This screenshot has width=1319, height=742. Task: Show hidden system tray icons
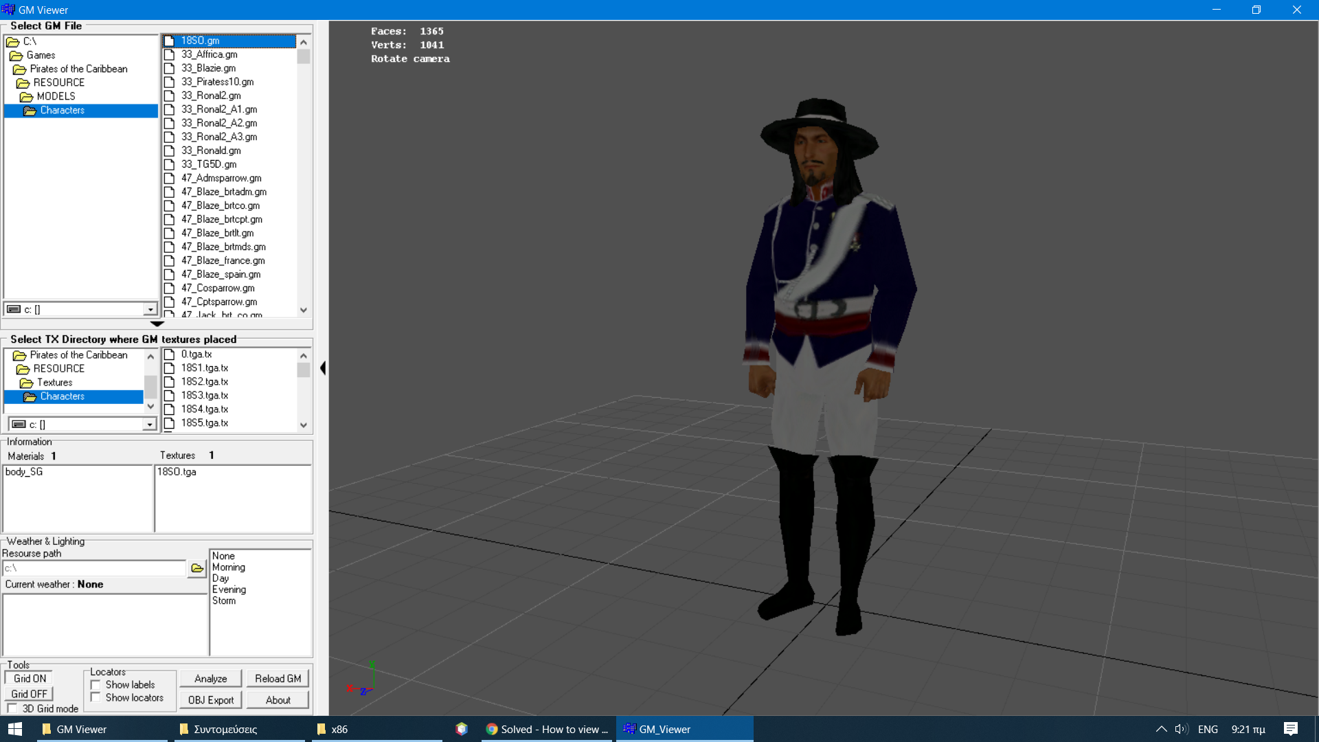pos(1161,729)
